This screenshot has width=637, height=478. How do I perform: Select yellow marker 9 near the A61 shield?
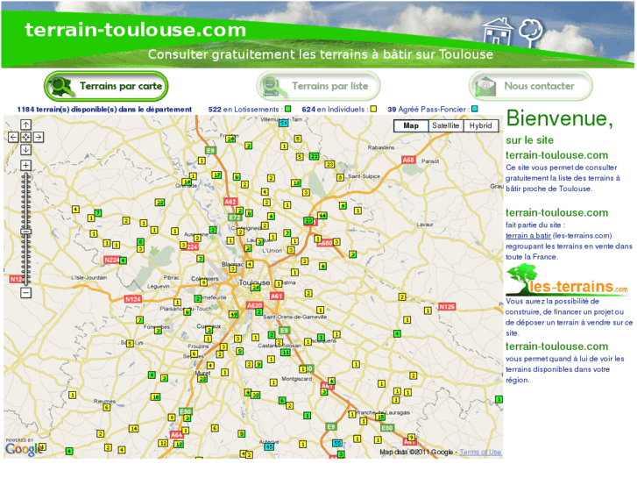[411, 438]
